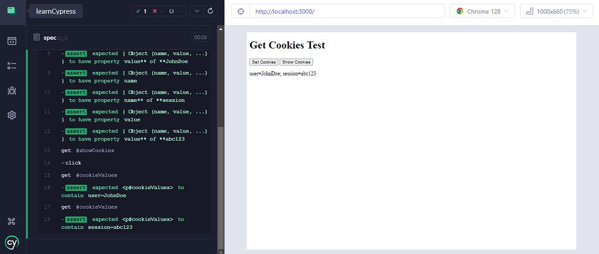Click the 00:08 test duration badge
Image resolution: width=599 pixels, height=254 pixels.
tap(200, 37)
